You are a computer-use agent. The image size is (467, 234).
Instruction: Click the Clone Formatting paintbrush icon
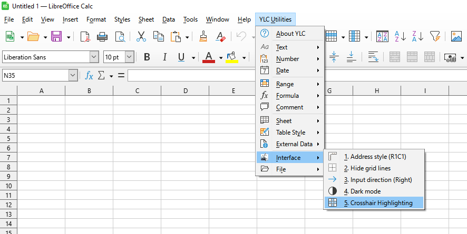203,36
